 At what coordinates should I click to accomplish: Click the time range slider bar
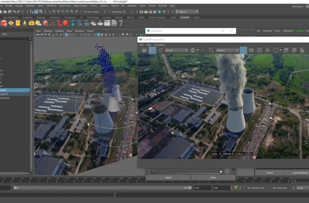tap(103, 188)
